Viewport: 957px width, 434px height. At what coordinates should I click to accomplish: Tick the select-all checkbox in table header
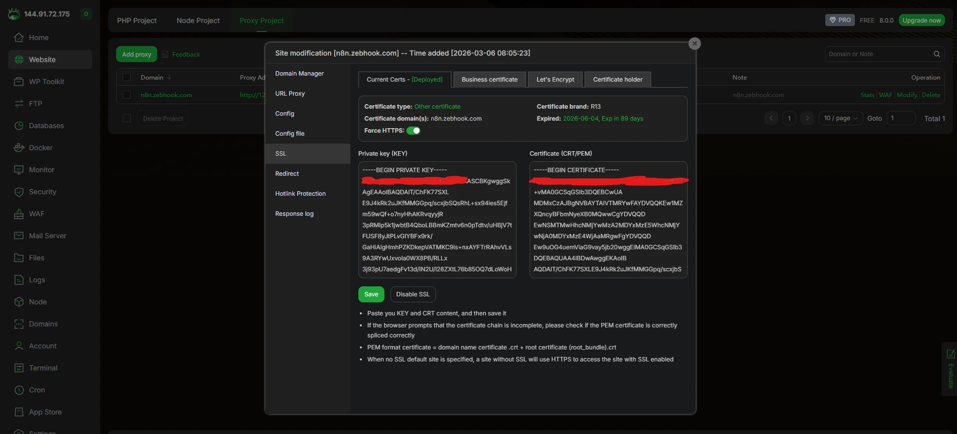click(x=127, y=77)
